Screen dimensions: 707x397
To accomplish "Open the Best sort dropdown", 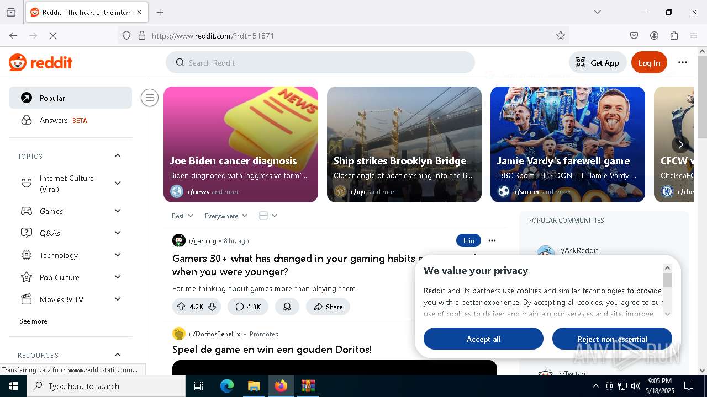I will pyautogui.click(x=182, y=216).
